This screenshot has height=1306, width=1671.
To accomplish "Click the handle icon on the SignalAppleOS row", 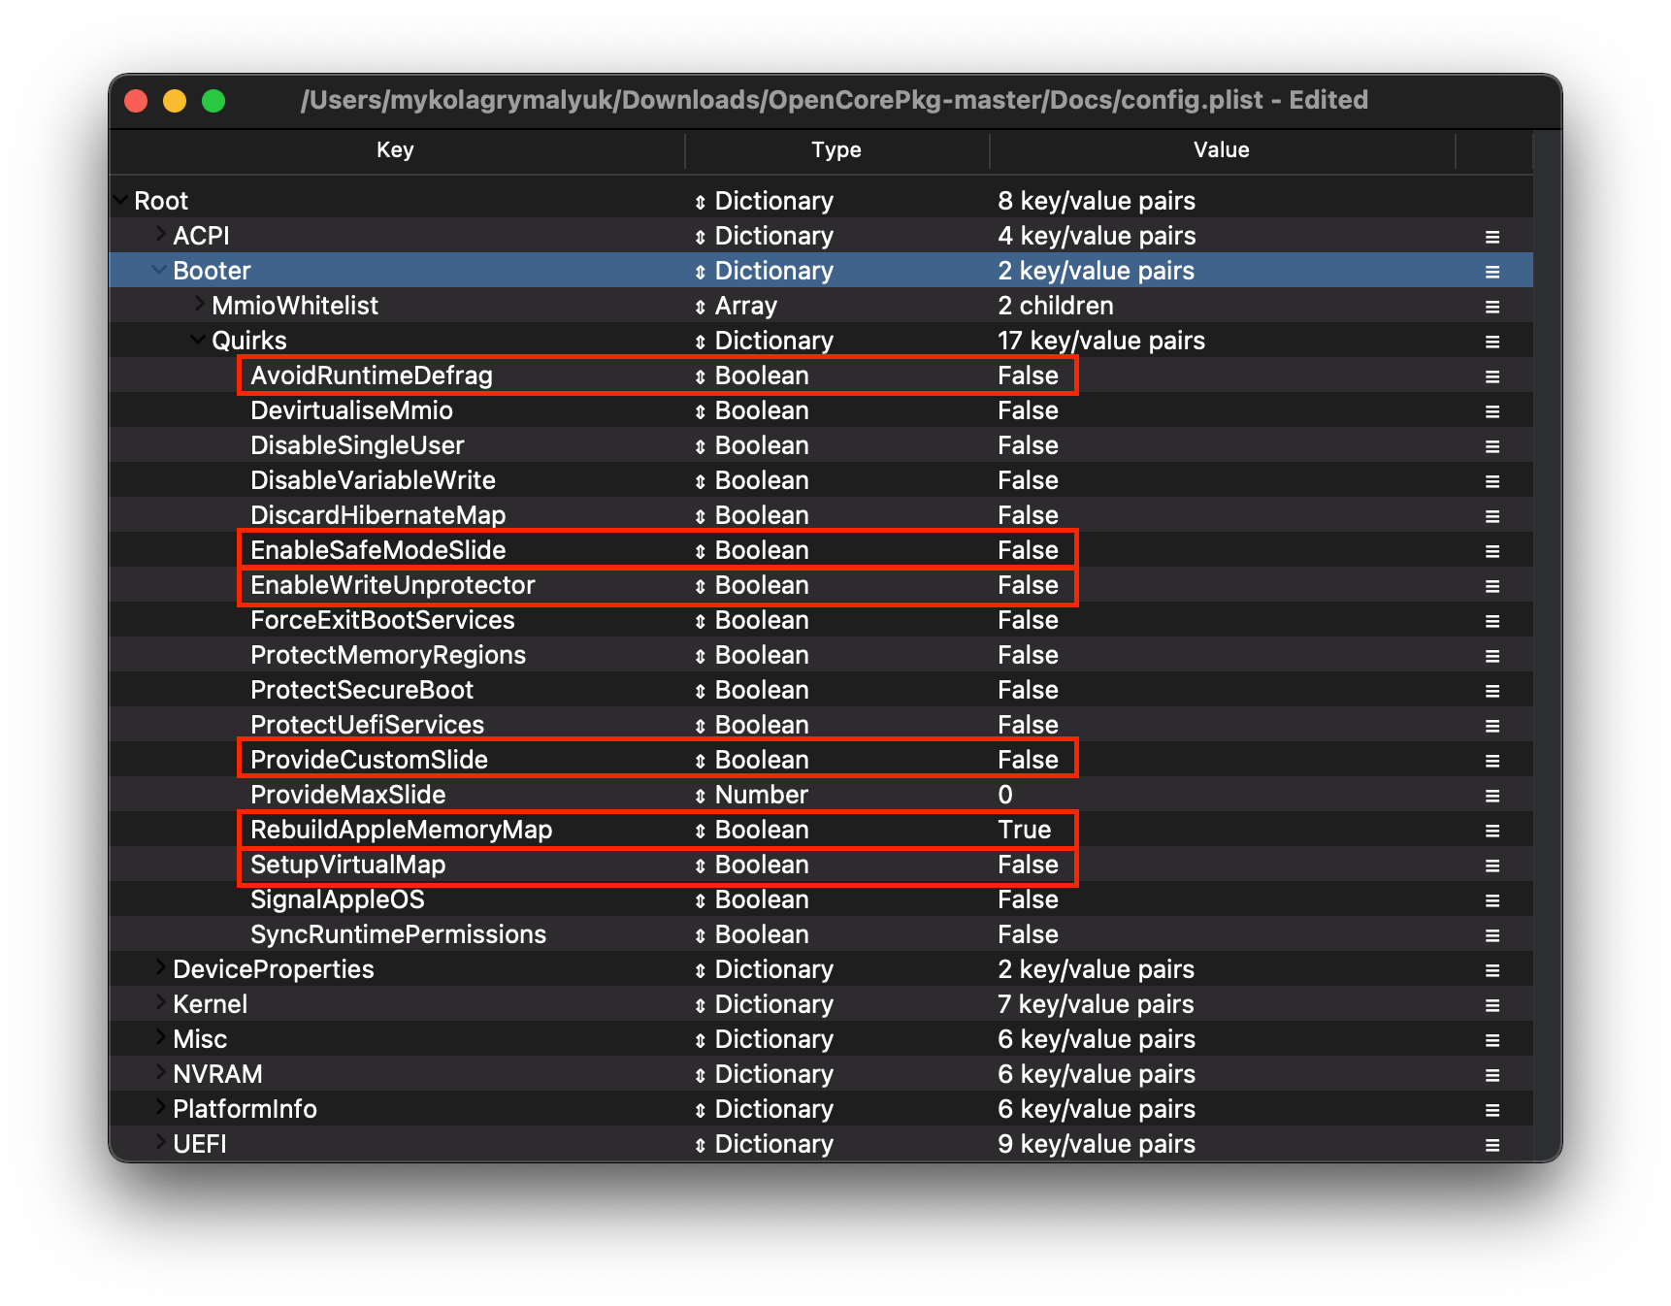I will point(1492,900).
